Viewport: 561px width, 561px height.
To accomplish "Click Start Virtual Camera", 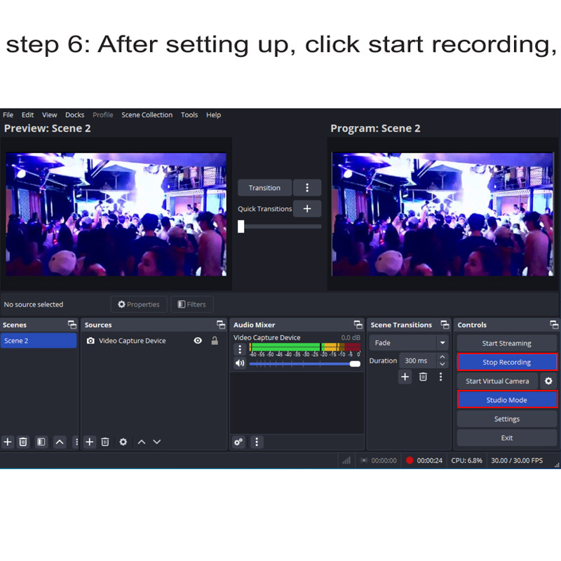I will [x=497, y=381].
